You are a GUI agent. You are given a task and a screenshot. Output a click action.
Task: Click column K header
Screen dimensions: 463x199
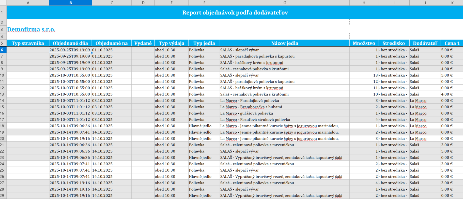click(x=452, y=3)
